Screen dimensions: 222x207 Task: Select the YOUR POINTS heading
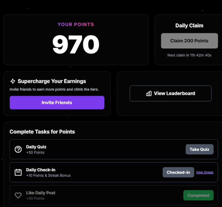point(76,24)
